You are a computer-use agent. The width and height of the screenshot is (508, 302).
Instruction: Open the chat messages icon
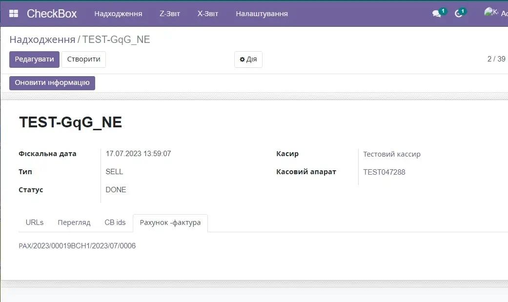coord(437,14)
